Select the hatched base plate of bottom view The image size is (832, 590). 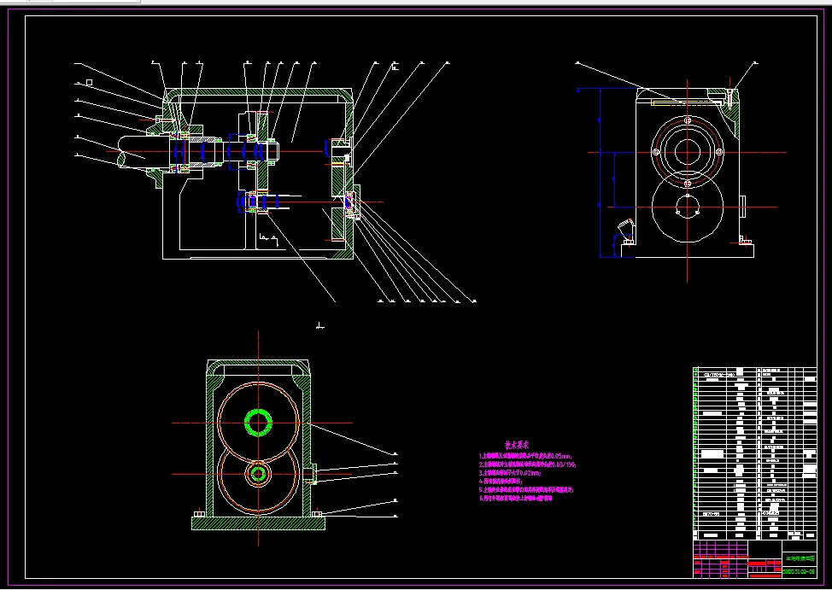[x=259, y=523]
